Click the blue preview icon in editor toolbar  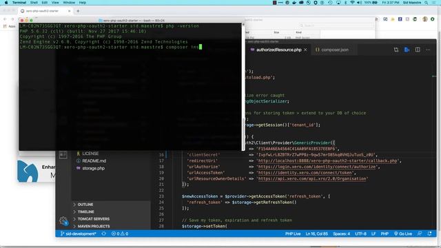click(407, 50)
